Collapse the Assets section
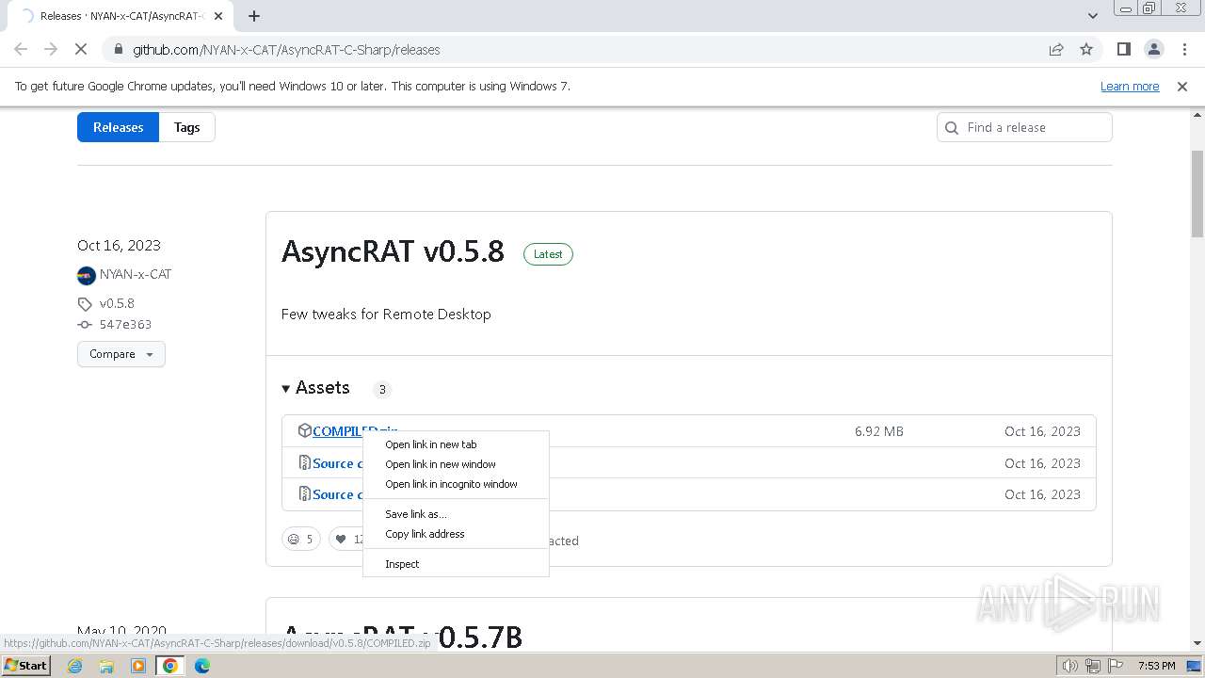Screen dimensions: 1205x678 point(315,388)
